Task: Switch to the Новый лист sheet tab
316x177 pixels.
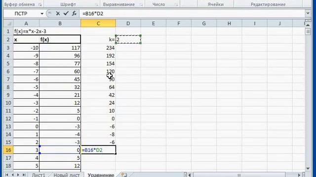Action: (x=67, y=175)
